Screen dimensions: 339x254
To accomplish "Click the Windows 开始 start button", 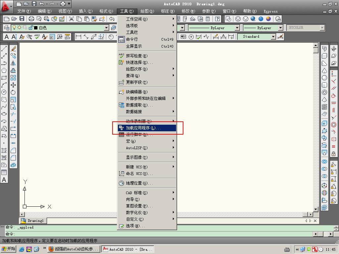I will click(8, 249).
